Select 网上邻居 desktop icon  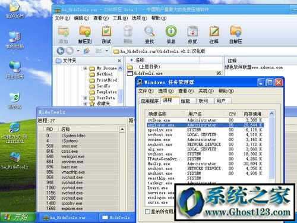(14, 70)
